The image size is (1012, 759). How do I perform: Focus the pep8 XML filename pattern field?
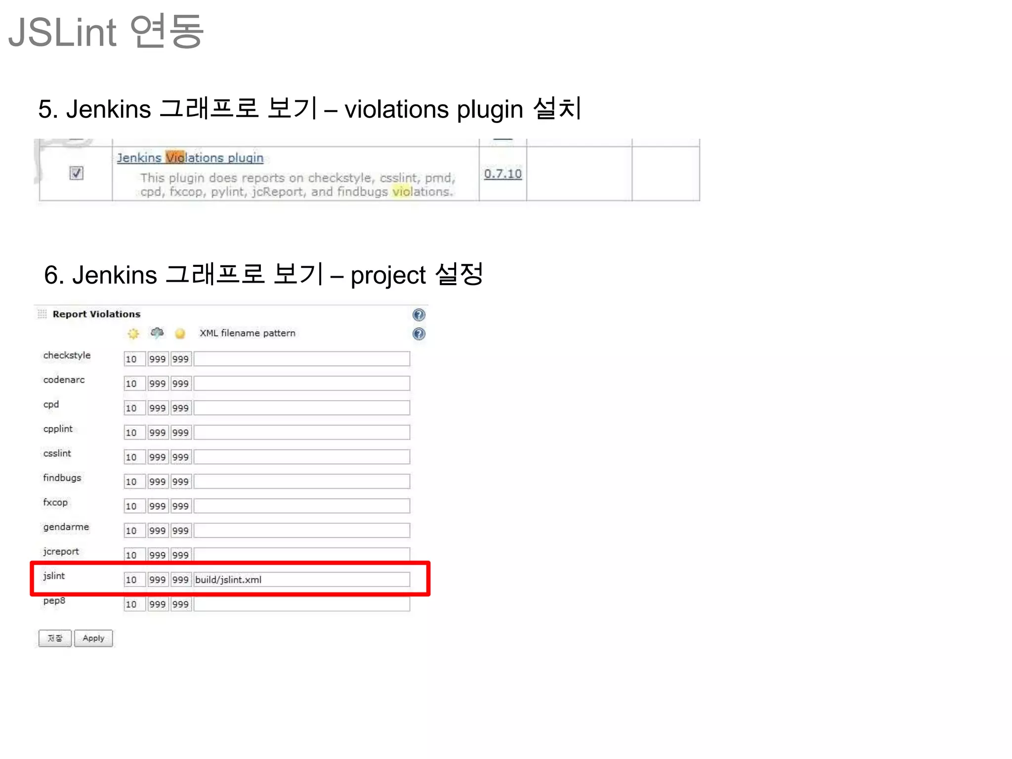coord(301,604)
